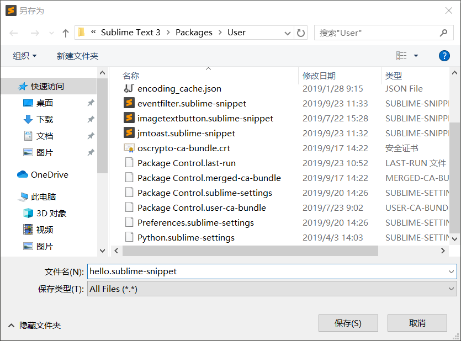Expand the Packages breadcrumb chevron
This screenshot has width=461, height=341.
220,33
